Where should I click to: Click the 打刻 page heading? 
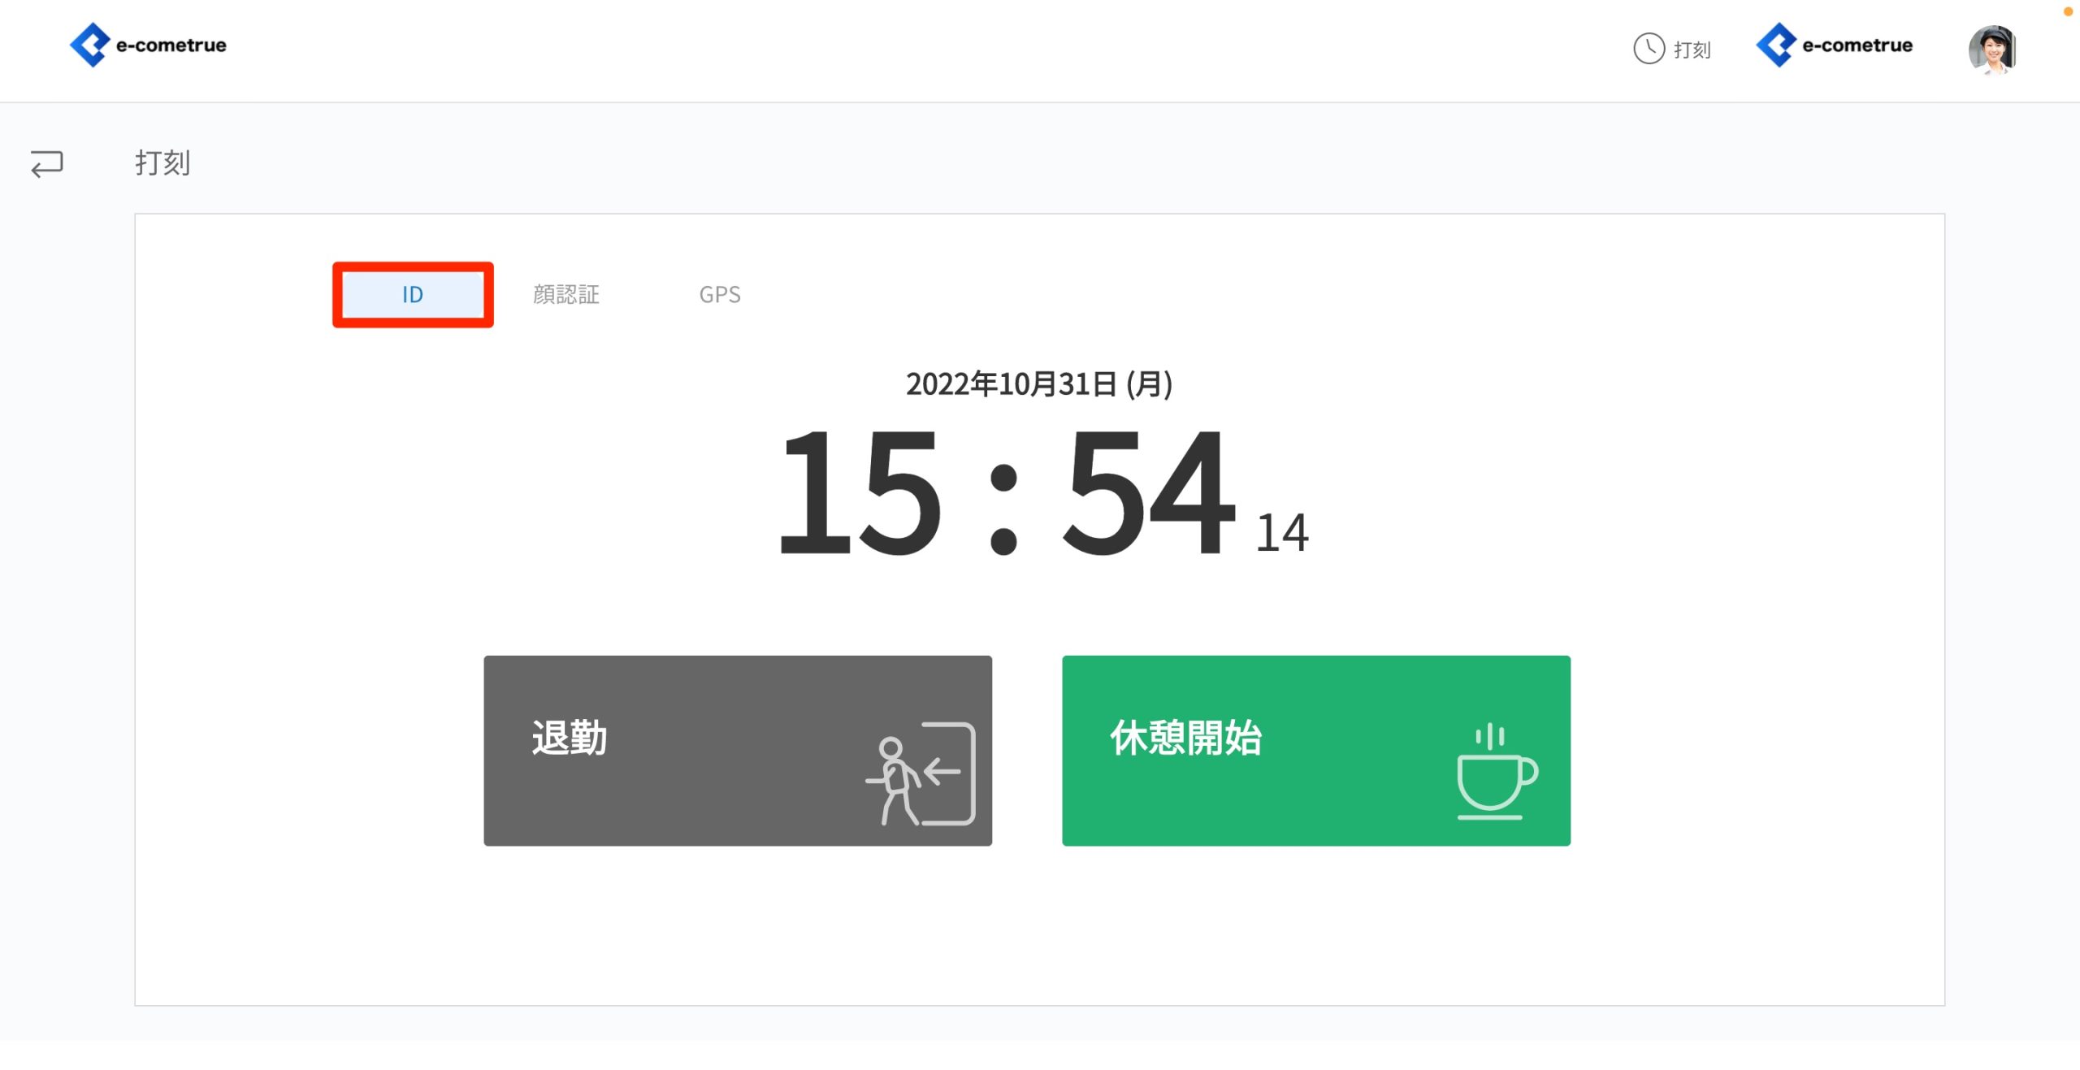tap(162, 163)
